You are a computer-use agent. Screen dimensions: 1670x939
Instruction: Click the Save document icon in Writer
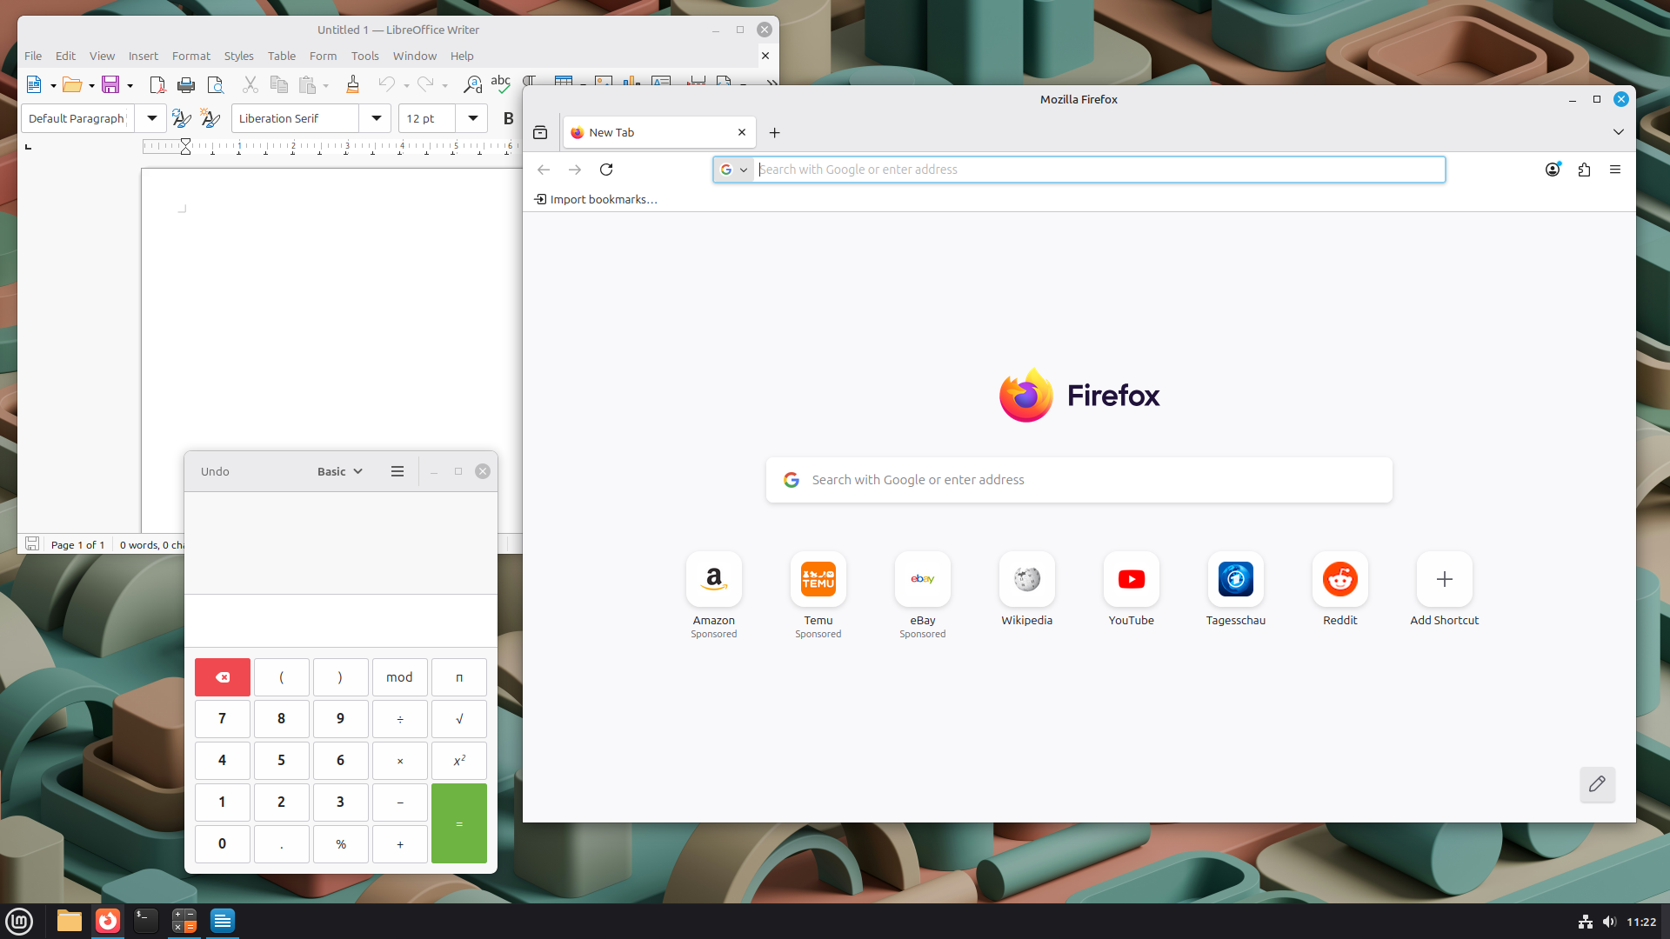pos(110,84)
